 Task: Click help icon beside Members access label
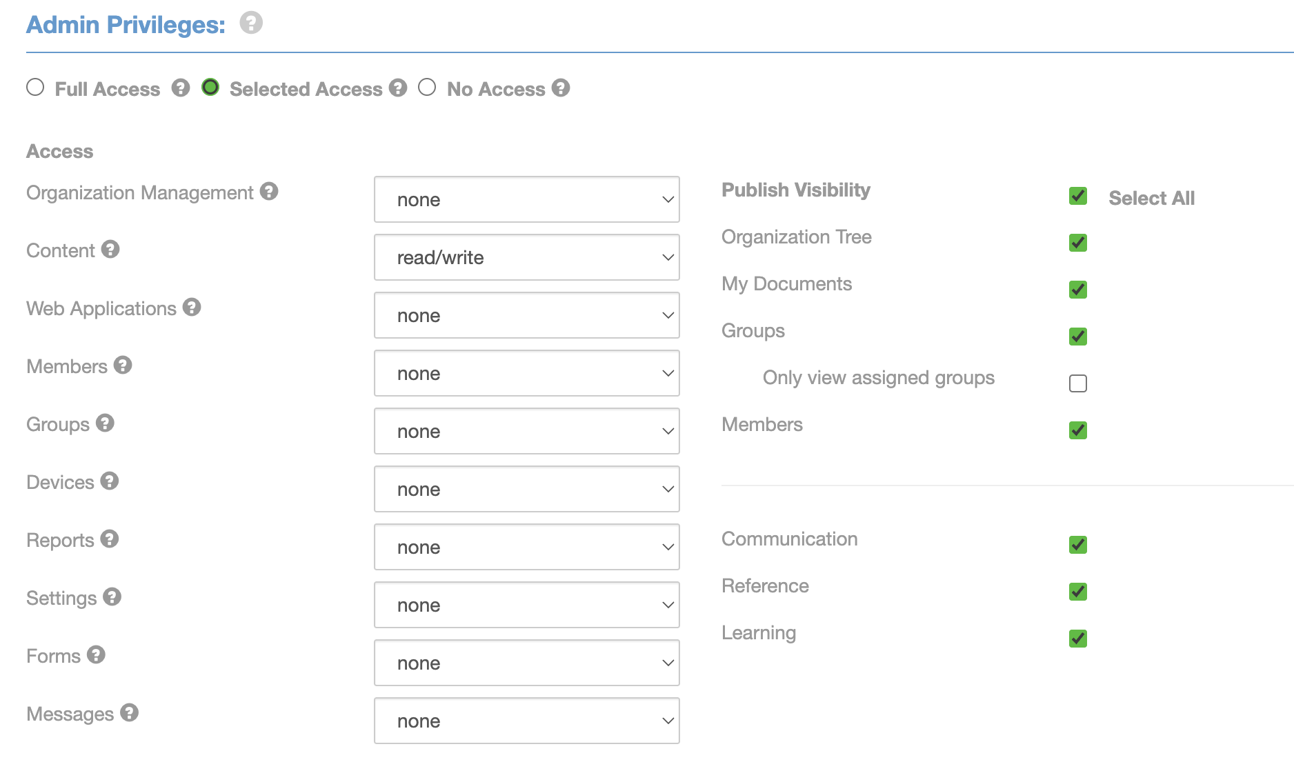(x=123, y=365)
